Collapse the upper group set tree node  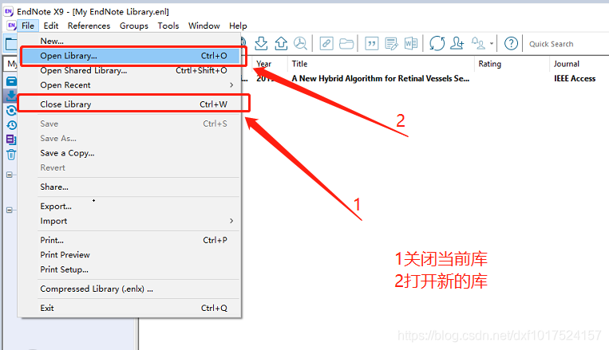pos(10,175)
